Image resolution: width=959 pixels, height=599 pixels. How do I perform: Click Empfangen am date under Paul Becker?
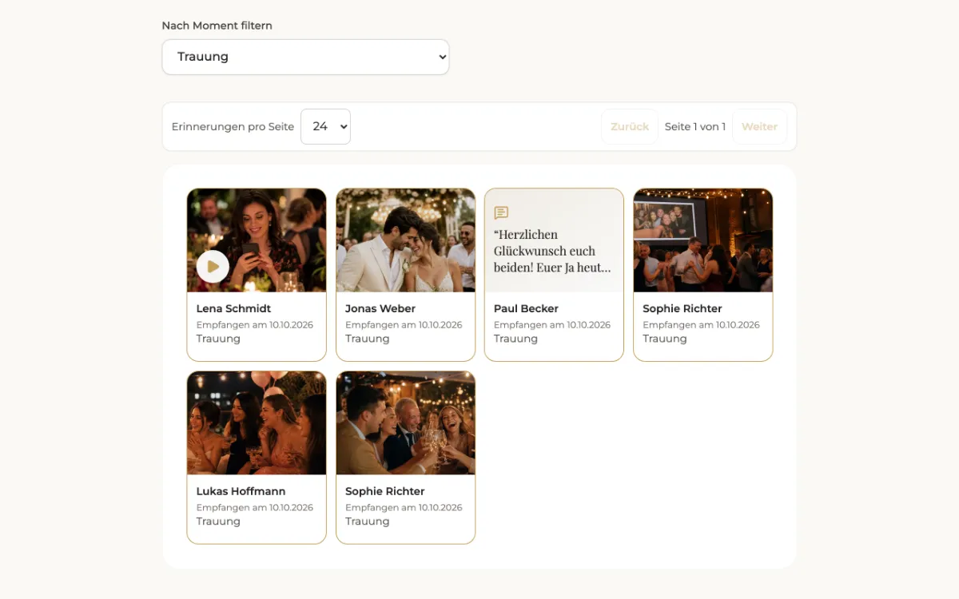click(x=552, y=325)
